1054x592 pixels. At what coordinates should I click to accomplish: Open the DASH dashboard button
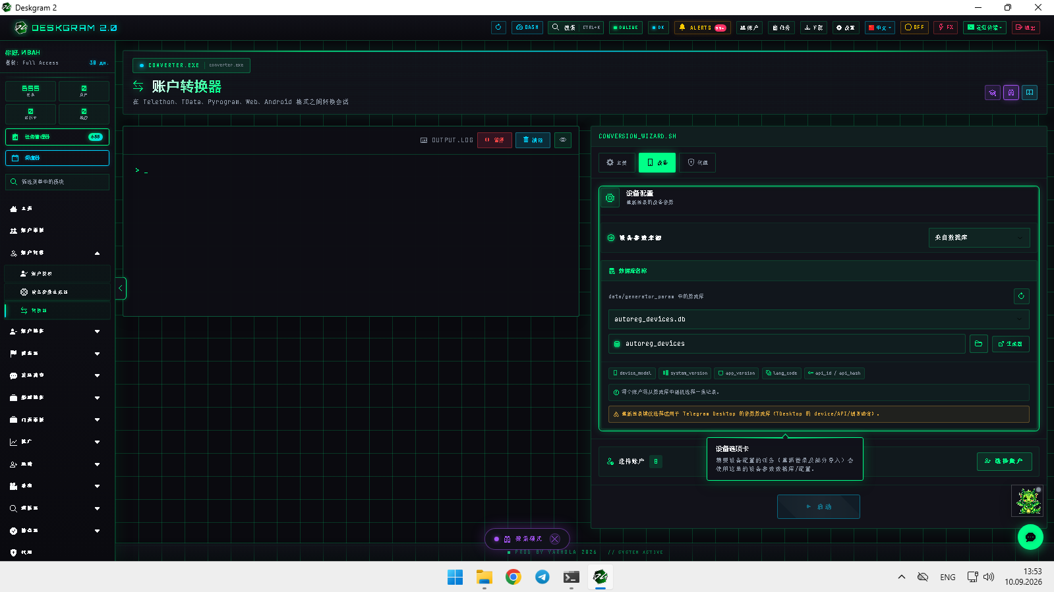[x=527, y=28]
